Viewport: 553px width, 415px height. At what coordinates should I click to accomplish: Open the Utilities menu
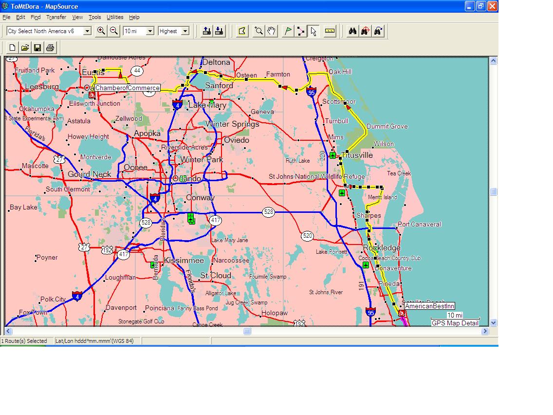[x=115, y=17]
